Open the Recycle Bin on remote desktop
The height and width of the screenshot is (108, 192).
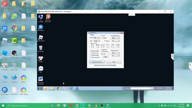(x=41, y=49)
